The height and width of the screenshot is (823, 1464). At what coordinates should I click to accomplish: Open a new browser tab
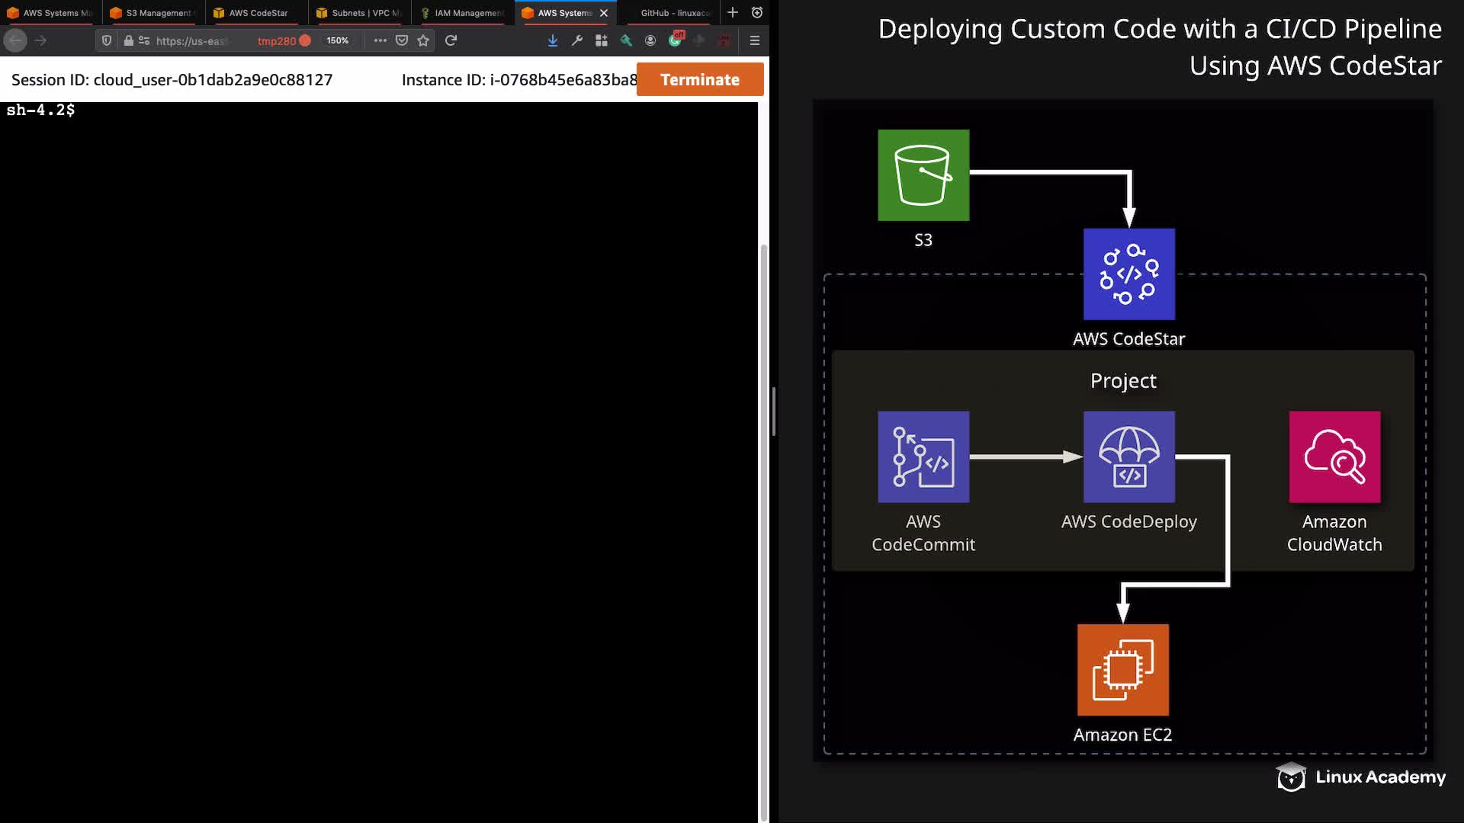click(x=733, y=12)
